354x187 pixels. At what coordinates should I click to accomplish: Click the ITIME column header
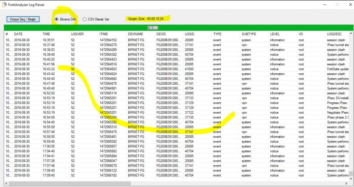[104, 34]
